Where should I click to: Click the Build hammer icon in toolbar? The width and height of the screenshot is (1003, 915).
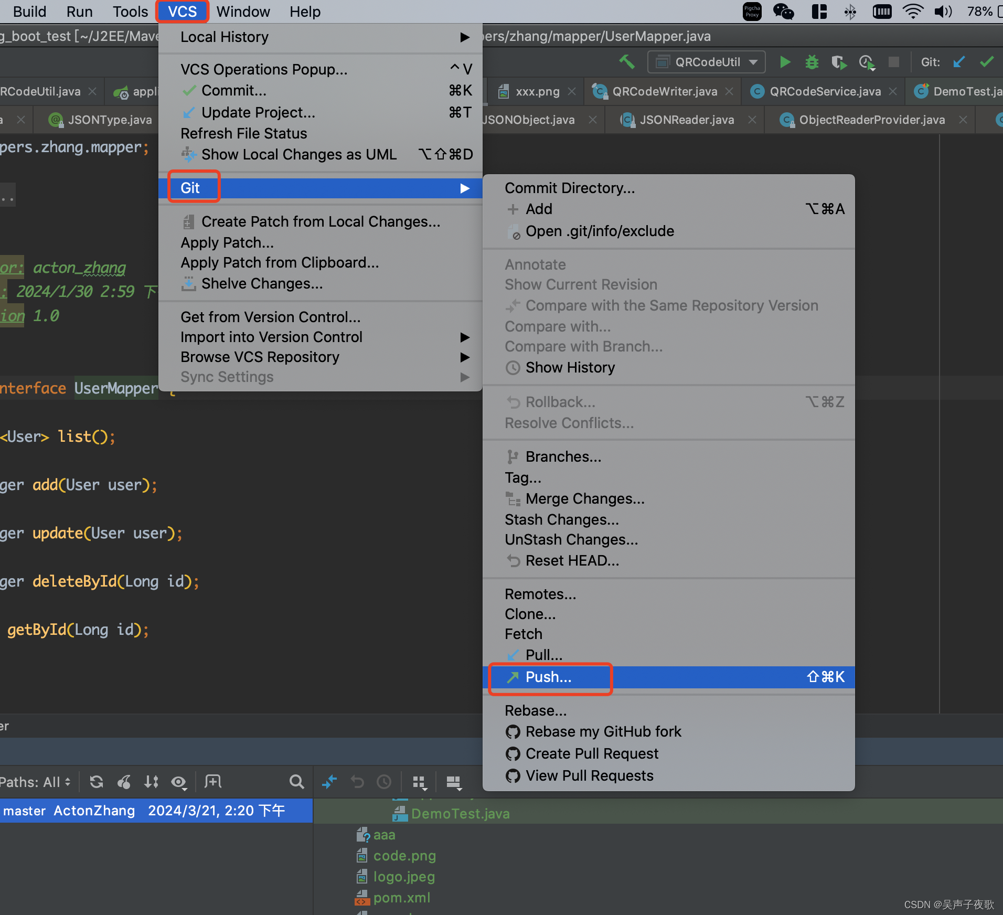click(627, 62)
